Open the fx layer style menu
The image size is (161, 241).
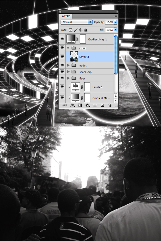(x=72, y=106)
